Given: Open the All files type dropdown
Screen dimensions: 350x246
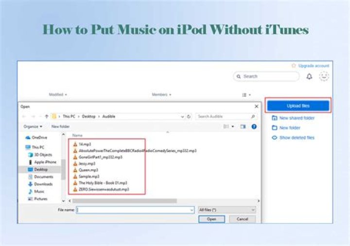Looking at the screenshot, I should click(227, 210).
